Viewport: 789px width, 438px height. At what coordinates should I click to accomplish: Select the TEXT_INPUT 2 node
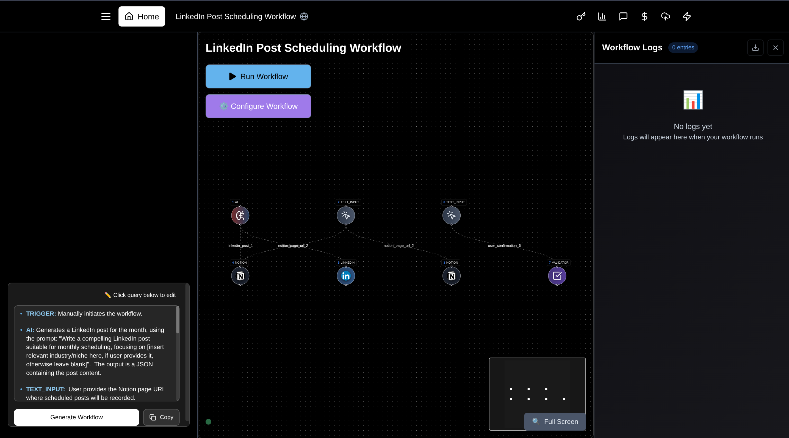point(345,216)
